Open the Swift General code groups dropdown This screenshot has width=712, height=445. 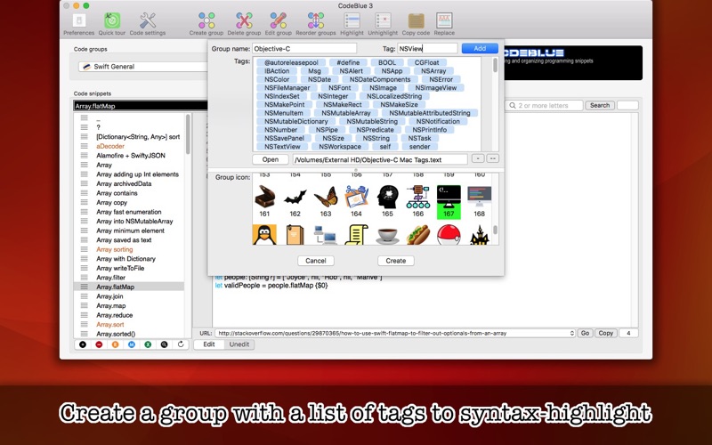coord(143,66)
